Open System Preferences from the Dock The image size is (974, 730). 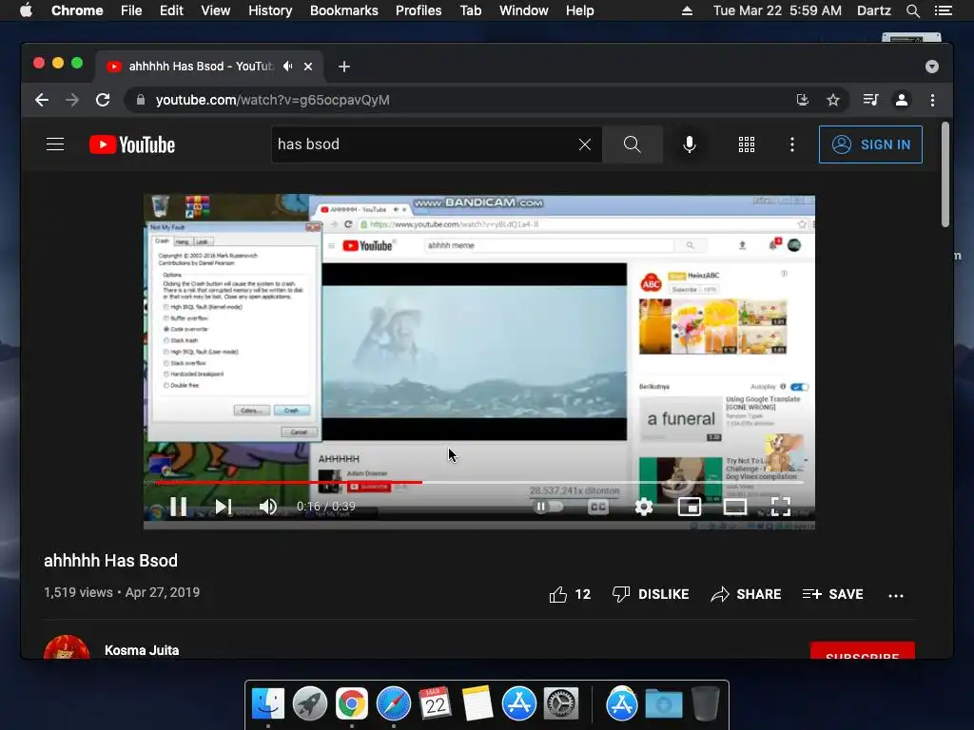(561, 703)
